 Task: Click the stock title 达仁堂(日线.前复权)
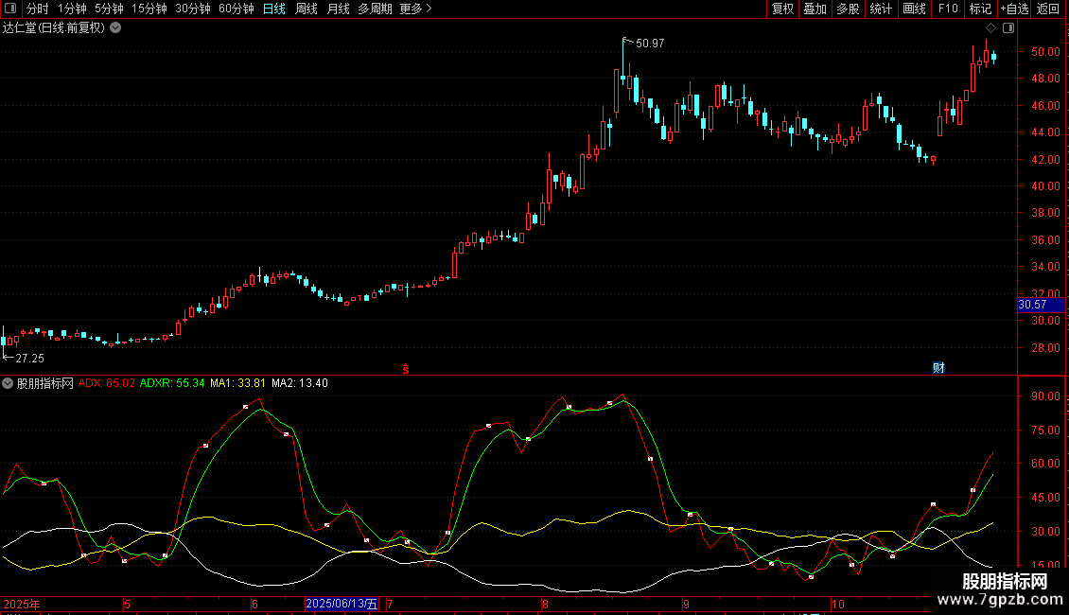(54, 28)
